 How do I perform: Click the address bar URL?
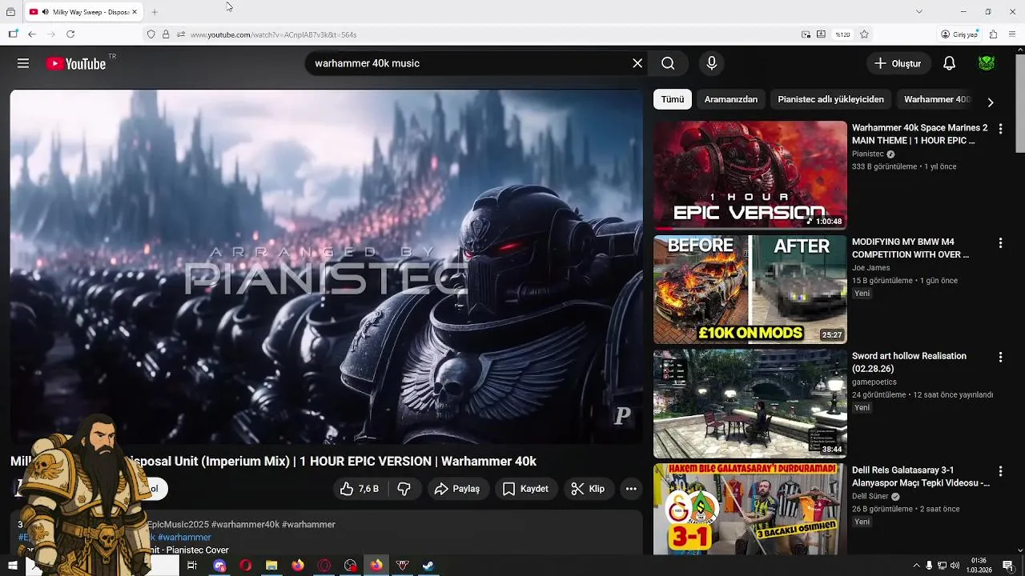273,34
